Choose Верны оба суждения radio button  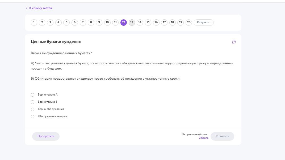coord(32,109)
